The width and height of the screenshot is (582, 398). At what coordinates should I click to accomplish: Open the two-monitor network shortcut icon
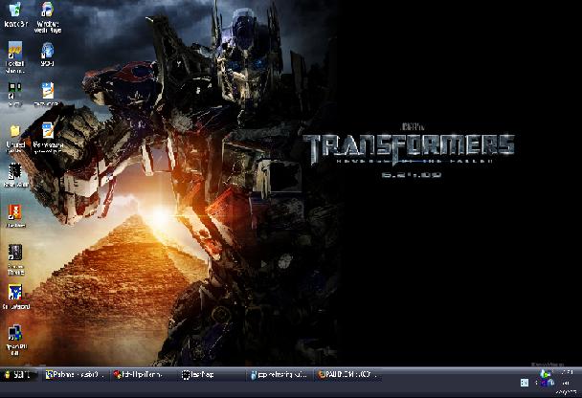point(15,340)
